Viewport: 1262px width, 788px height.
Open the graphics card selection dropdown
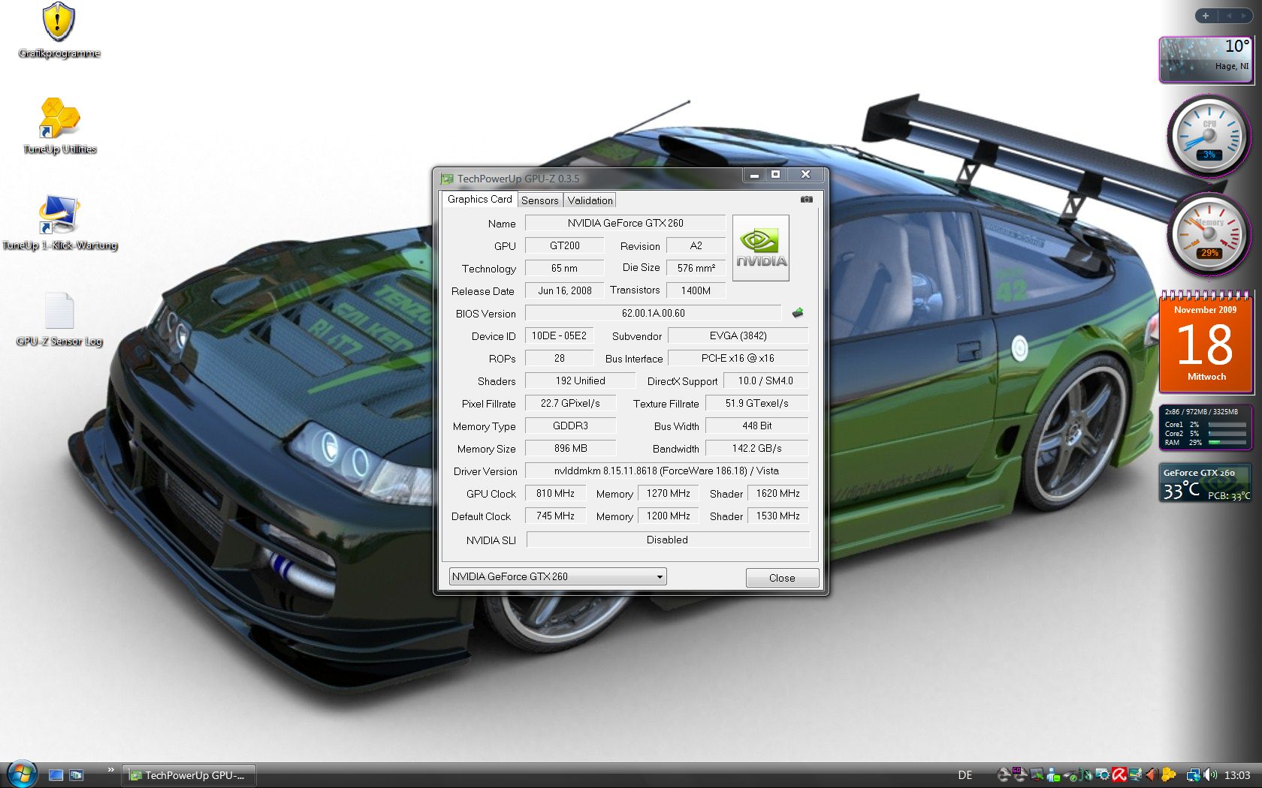pyautogui.click(x=558, y=576)
